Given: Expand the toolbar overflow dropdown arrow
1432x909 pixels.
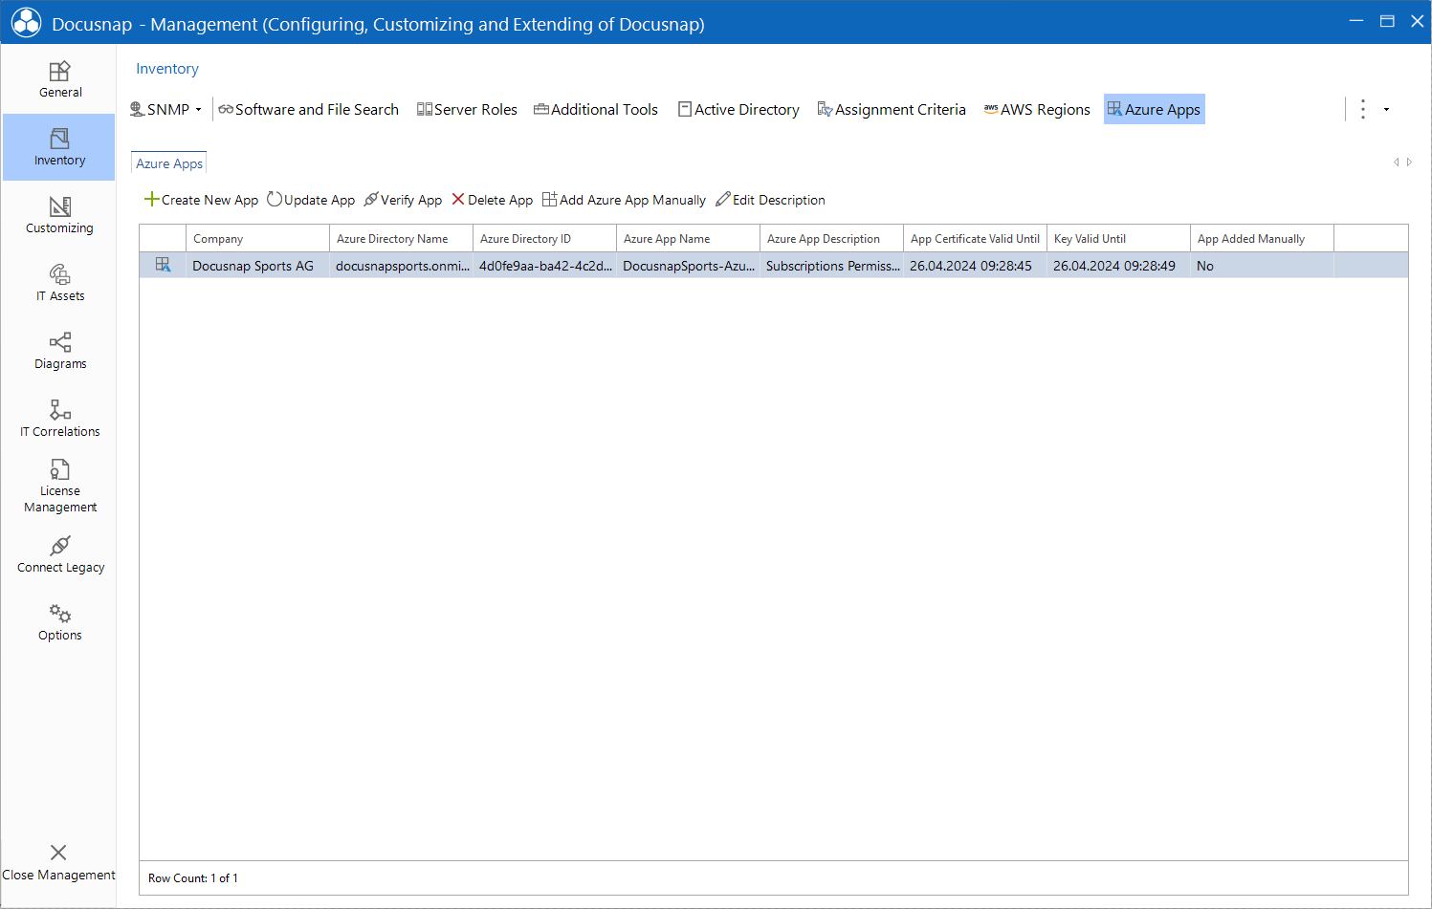Looking at the screenshot, I should point(1386,109).
